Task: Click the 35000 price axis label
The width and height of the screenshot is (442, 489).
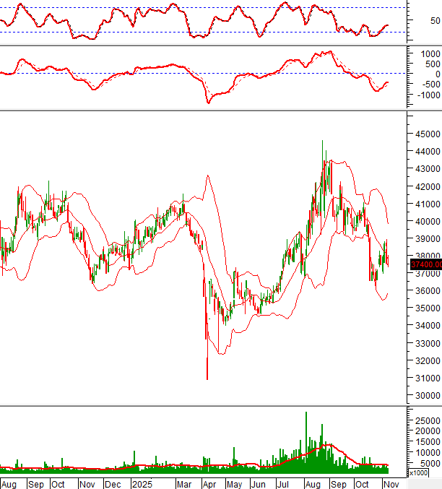Action: [x=427, y=309]
